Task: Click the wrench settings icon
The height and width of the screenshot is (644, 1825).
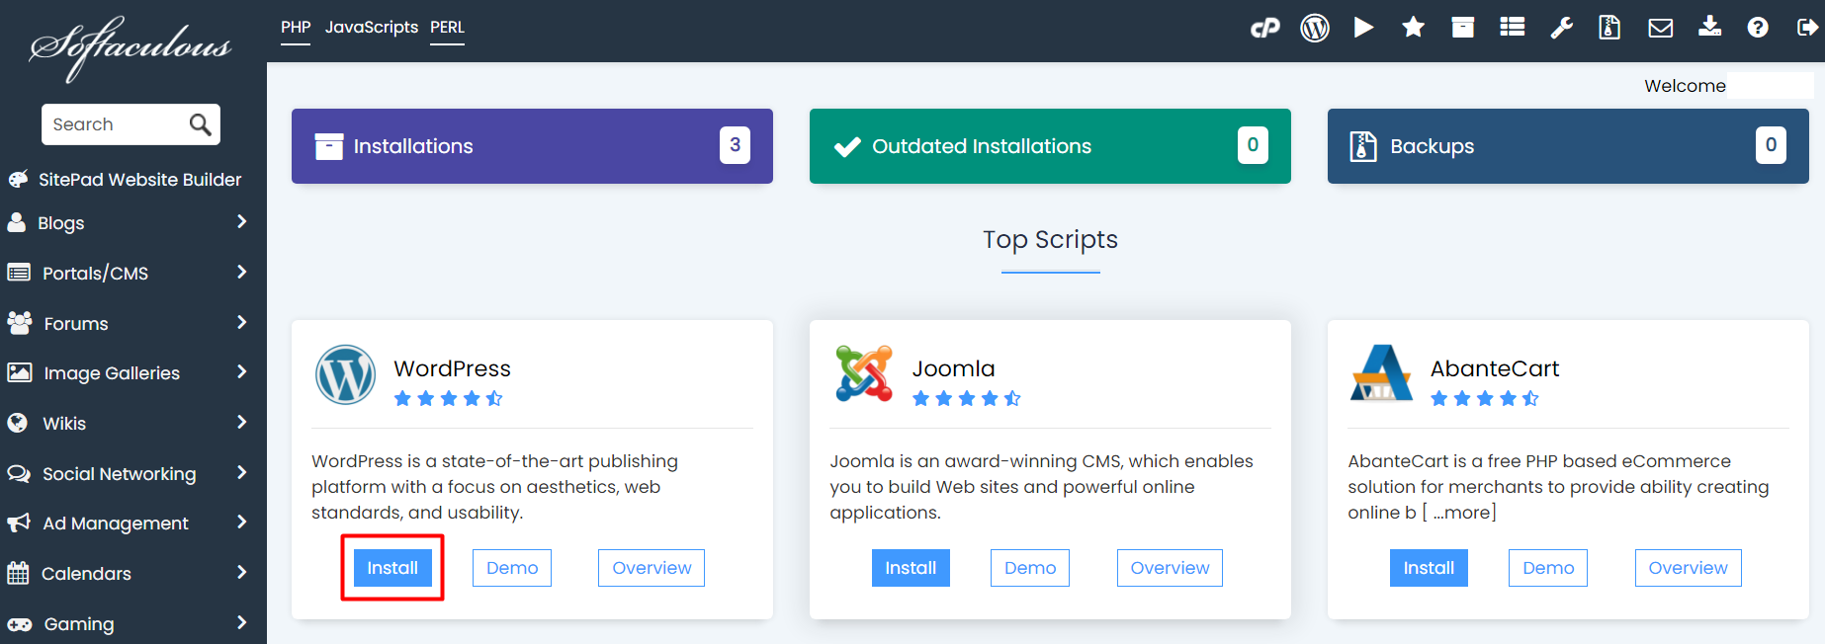Action: (x=1561, y=28)
